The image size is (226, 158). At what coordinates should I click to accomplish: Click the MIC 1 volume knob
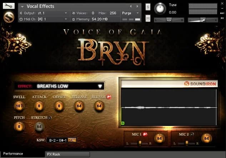point(159,138)
